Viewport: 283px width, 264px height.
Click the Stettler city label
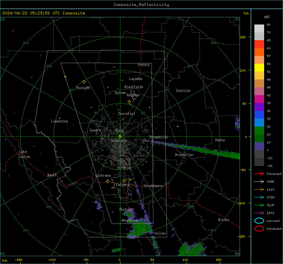(x=183, y=91)
